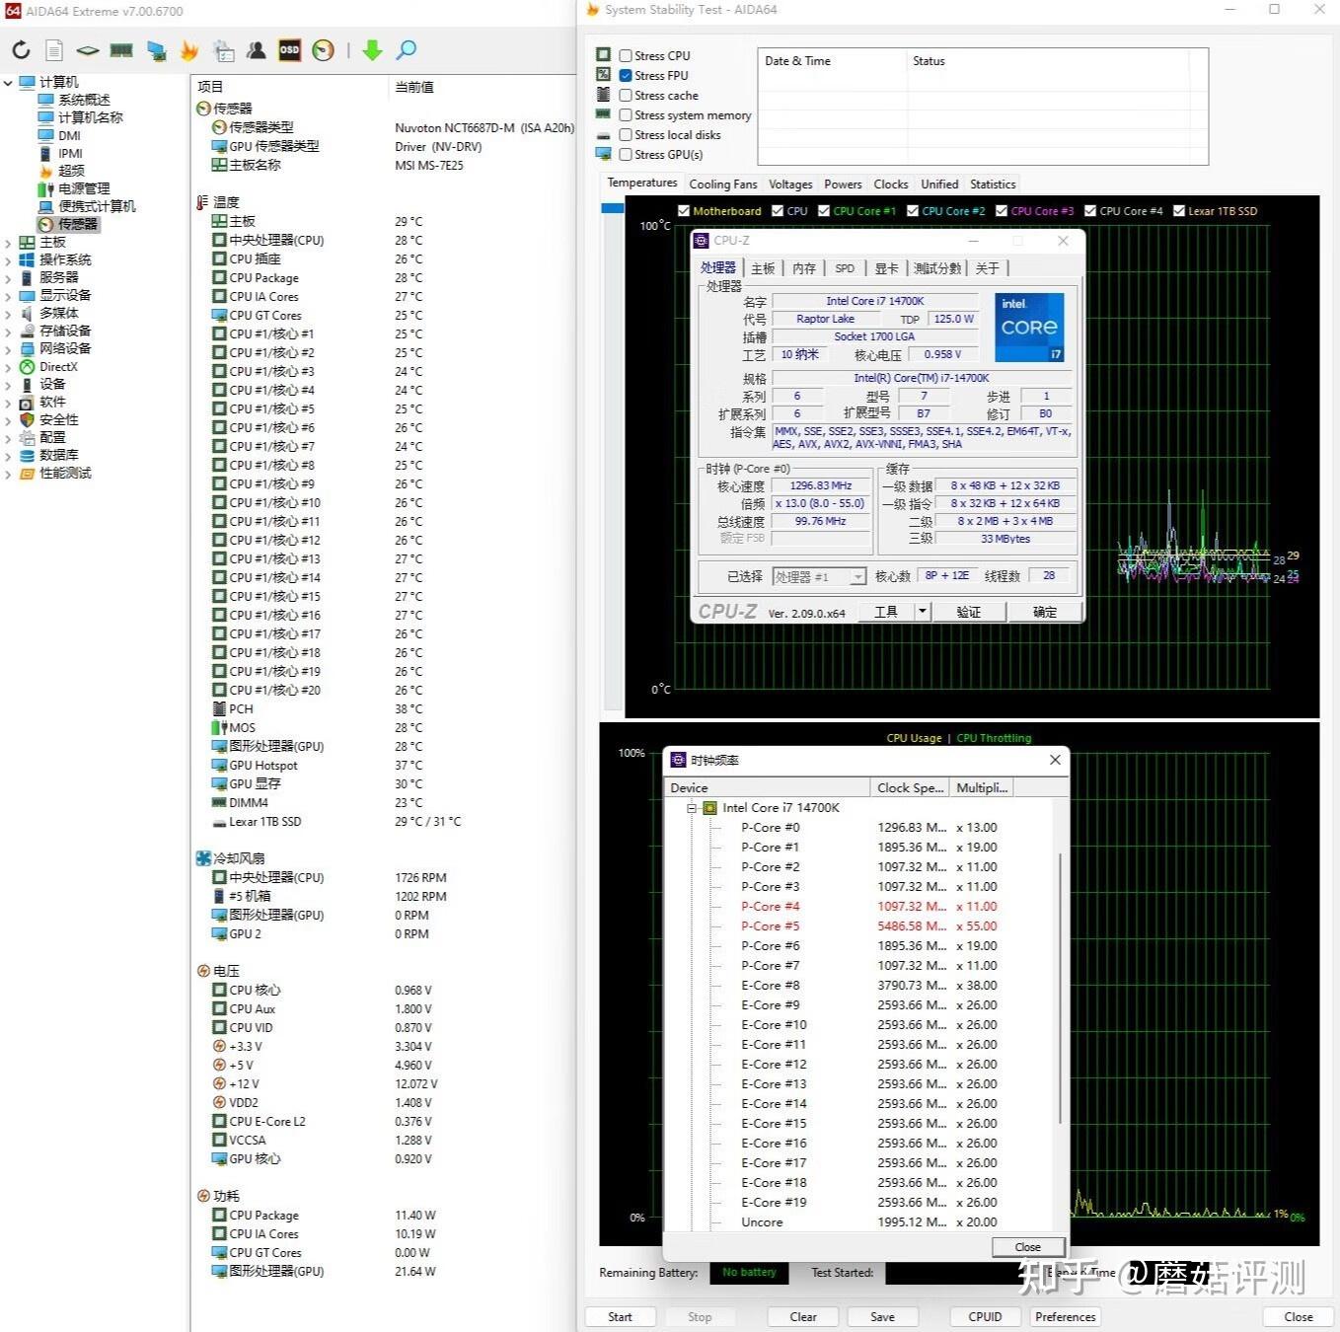Expand the 性能测试 section in the sidebar

coord(10,473)
